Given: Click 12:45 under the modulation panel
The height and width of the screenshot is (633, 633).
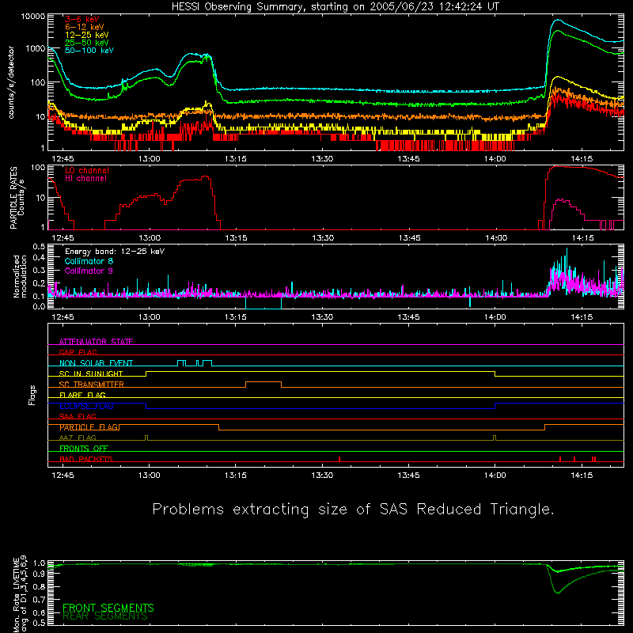Looking at the screenshot, I should tap(63, 317).
